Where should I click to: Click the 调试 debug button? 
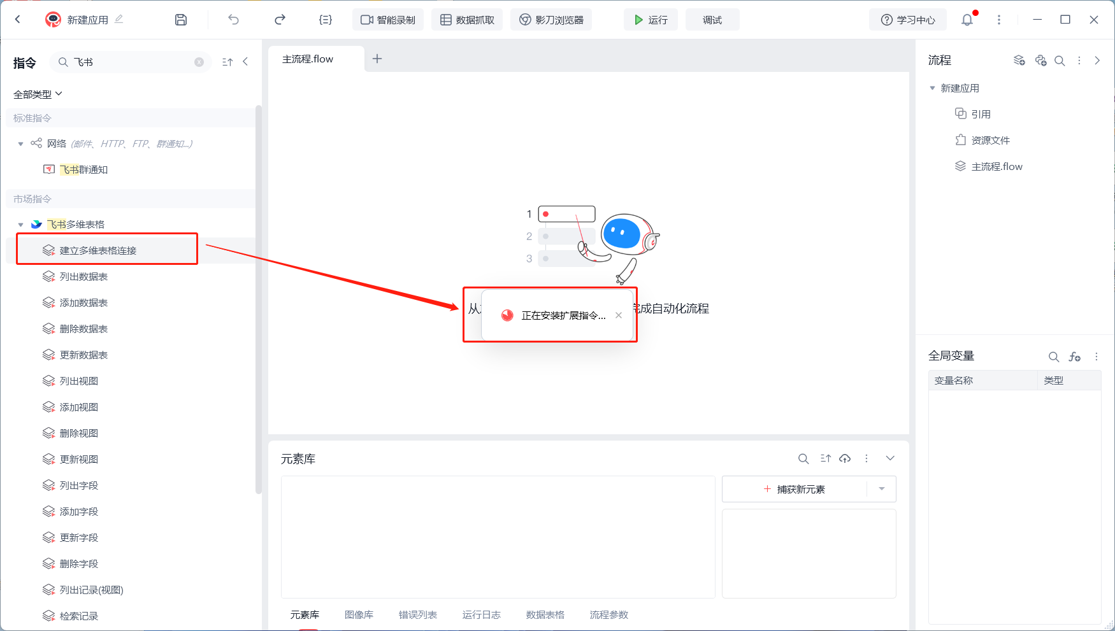click(712, 20)
